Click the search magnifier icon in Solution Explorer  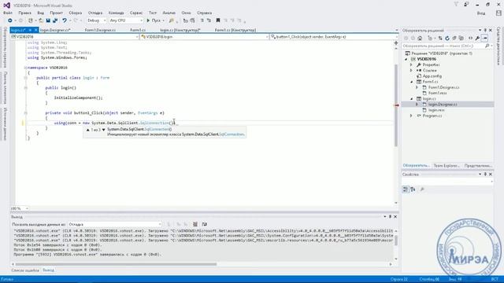[x=487, y=46]
